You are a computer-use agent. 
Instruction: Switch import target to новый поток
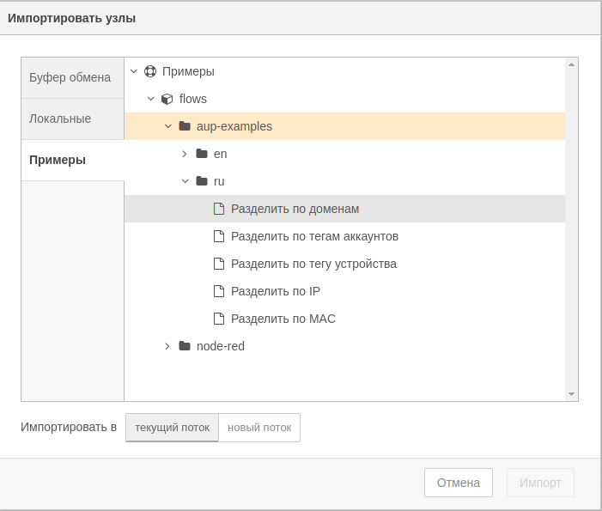point(259,428)
